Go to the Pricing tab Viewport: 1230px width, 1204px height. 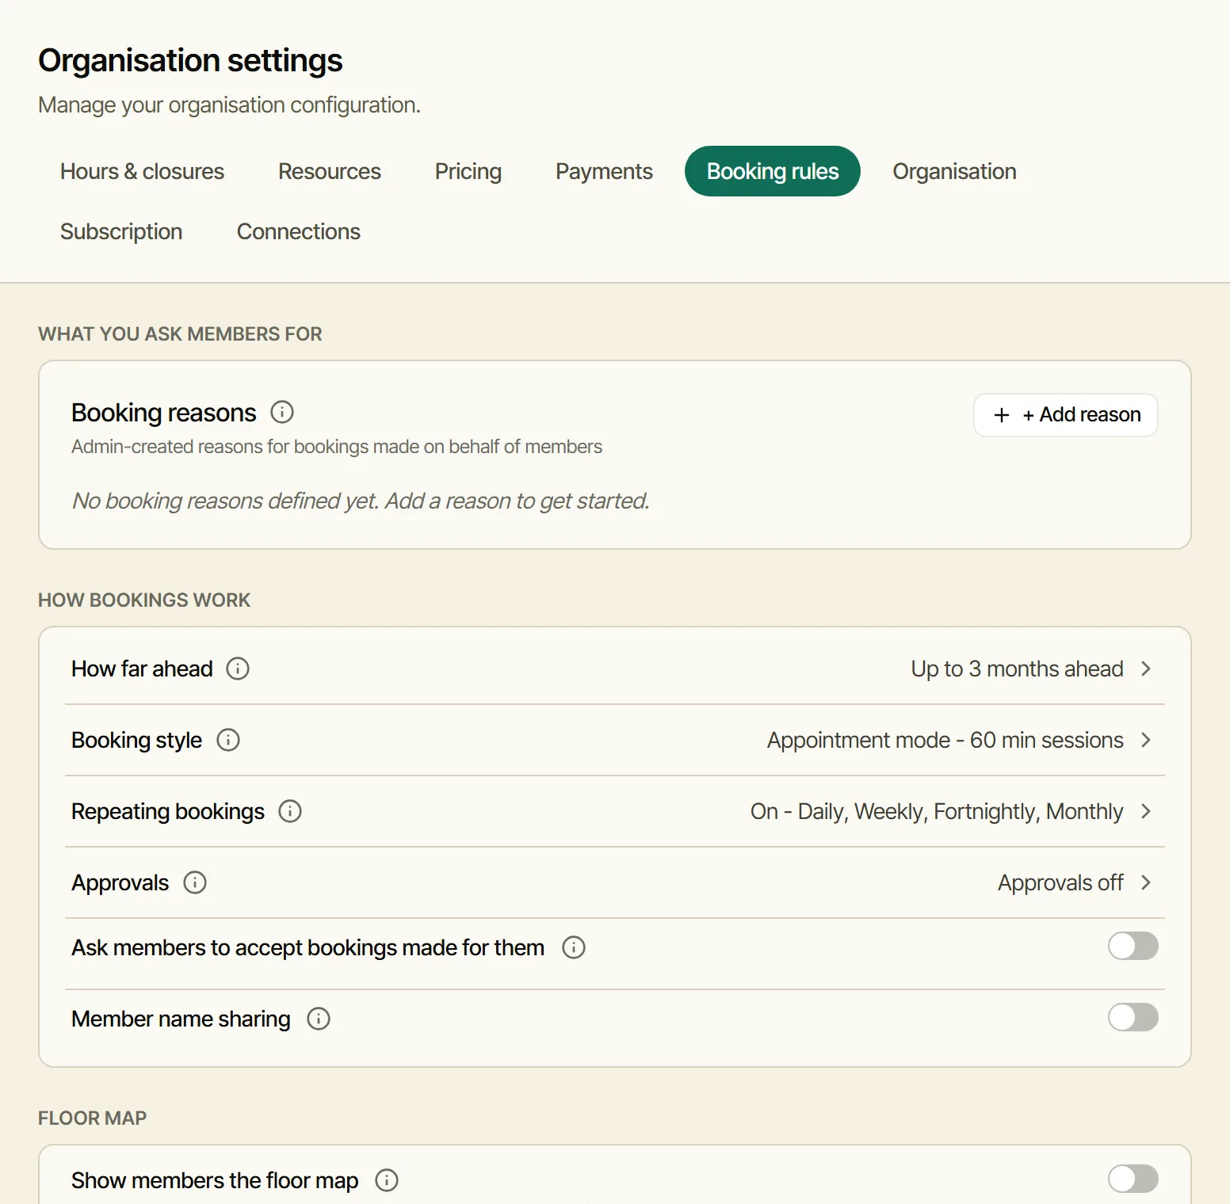click(468, 171)
